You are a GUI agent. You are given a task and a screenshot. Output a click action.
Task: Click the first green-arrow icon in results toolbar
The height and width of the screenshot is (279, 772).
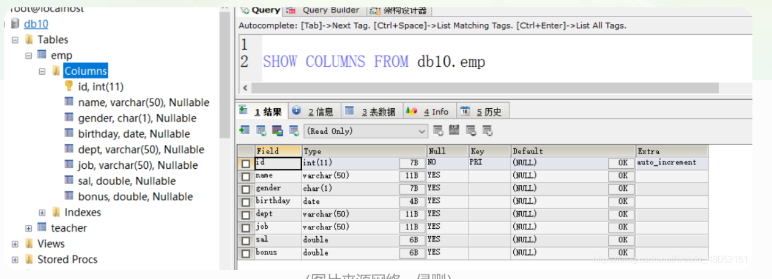click(x=245, y=130)
